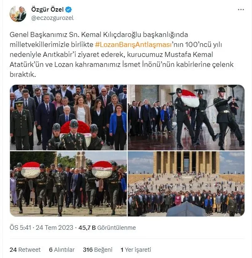
Task: Click the Özgür Özel display name
Action: [x=47, y=10]
